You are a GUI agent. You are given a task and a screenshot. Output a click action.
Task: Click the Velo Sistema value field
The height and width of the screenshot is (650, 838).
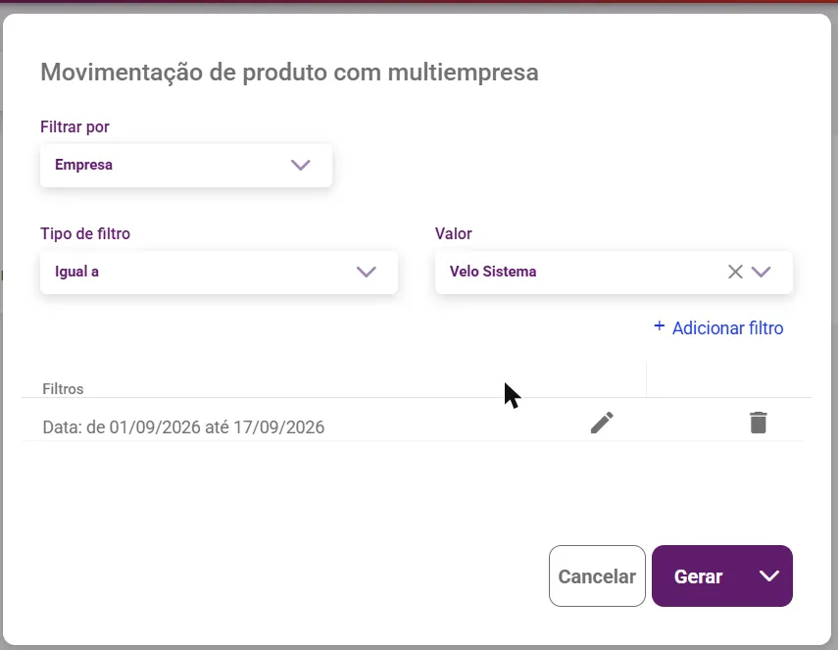point(614,273)
